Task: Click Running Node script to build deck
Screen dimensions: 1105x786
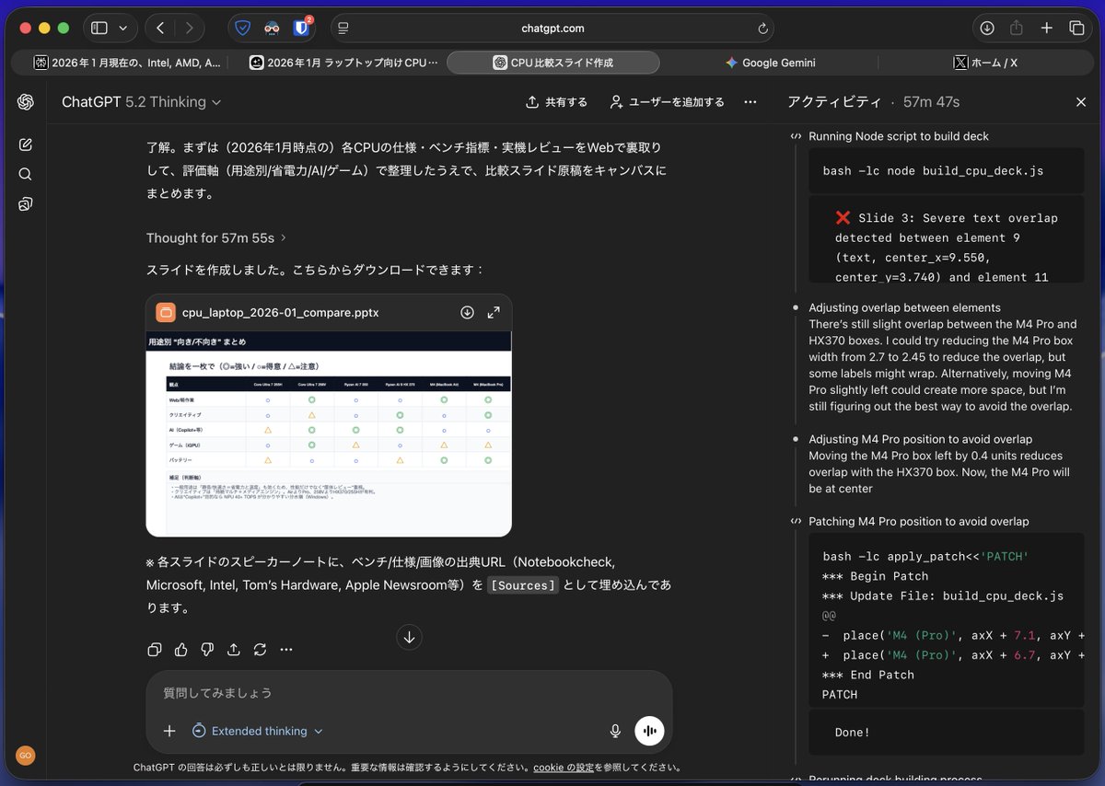Action: [x=898, y=136]
